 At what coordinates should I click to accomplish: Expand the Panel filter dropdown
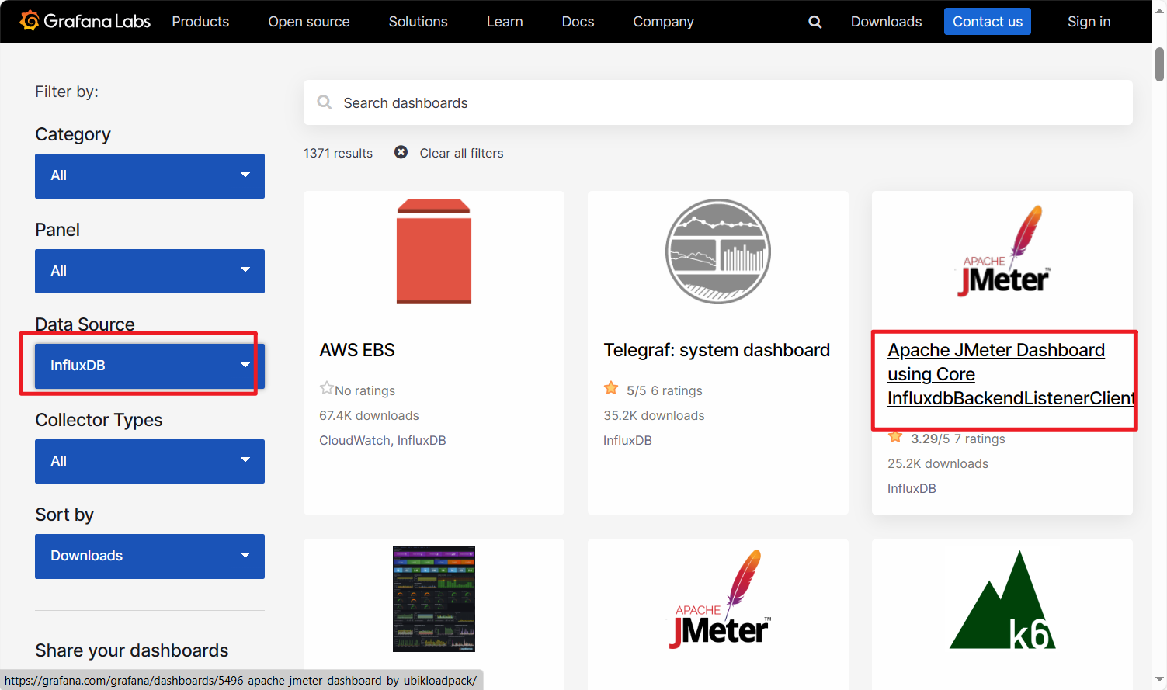pos(150,271)
